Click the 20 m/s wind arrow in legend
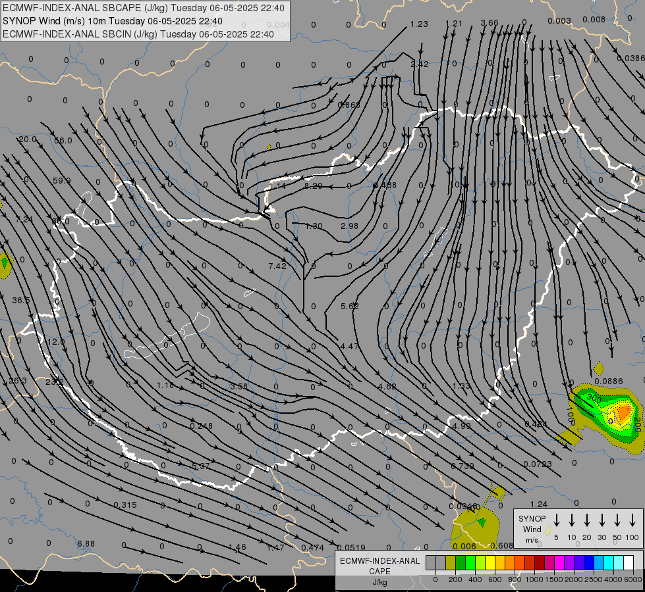This screenshot has height=592, width=645. (587, 520)
